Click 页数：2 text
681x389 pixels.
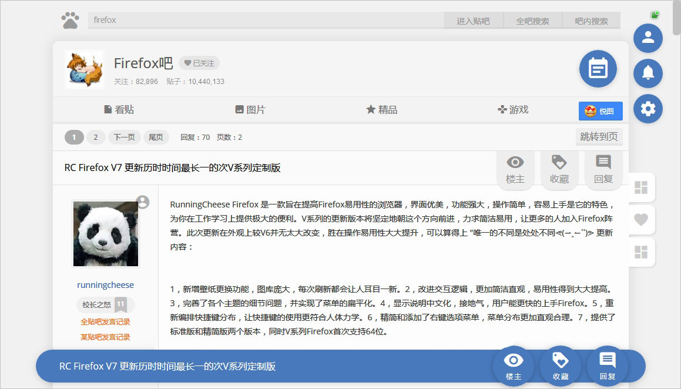(229, 137)
